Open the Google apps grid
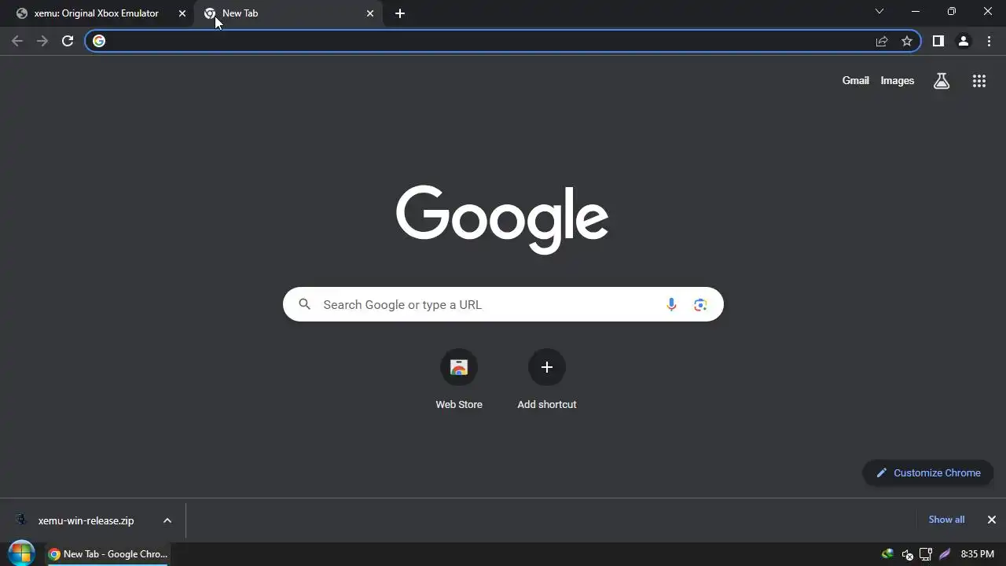The image size is (1006, 566). pyautogui.click(x=979, y=80)
